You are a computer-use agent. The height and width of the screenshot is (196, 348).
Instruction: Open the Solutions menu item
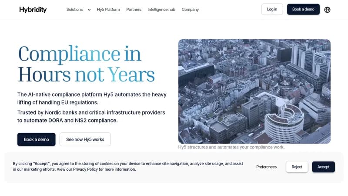point(74,10)
